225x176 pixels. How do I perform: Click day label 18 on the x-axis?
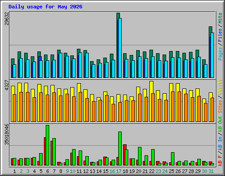(125, 171)
